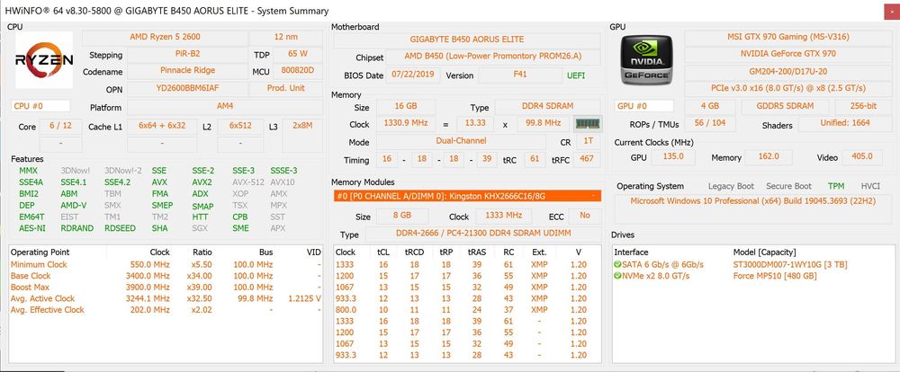
Task: Click the 800820D MCU value
Action: (297, 70)
